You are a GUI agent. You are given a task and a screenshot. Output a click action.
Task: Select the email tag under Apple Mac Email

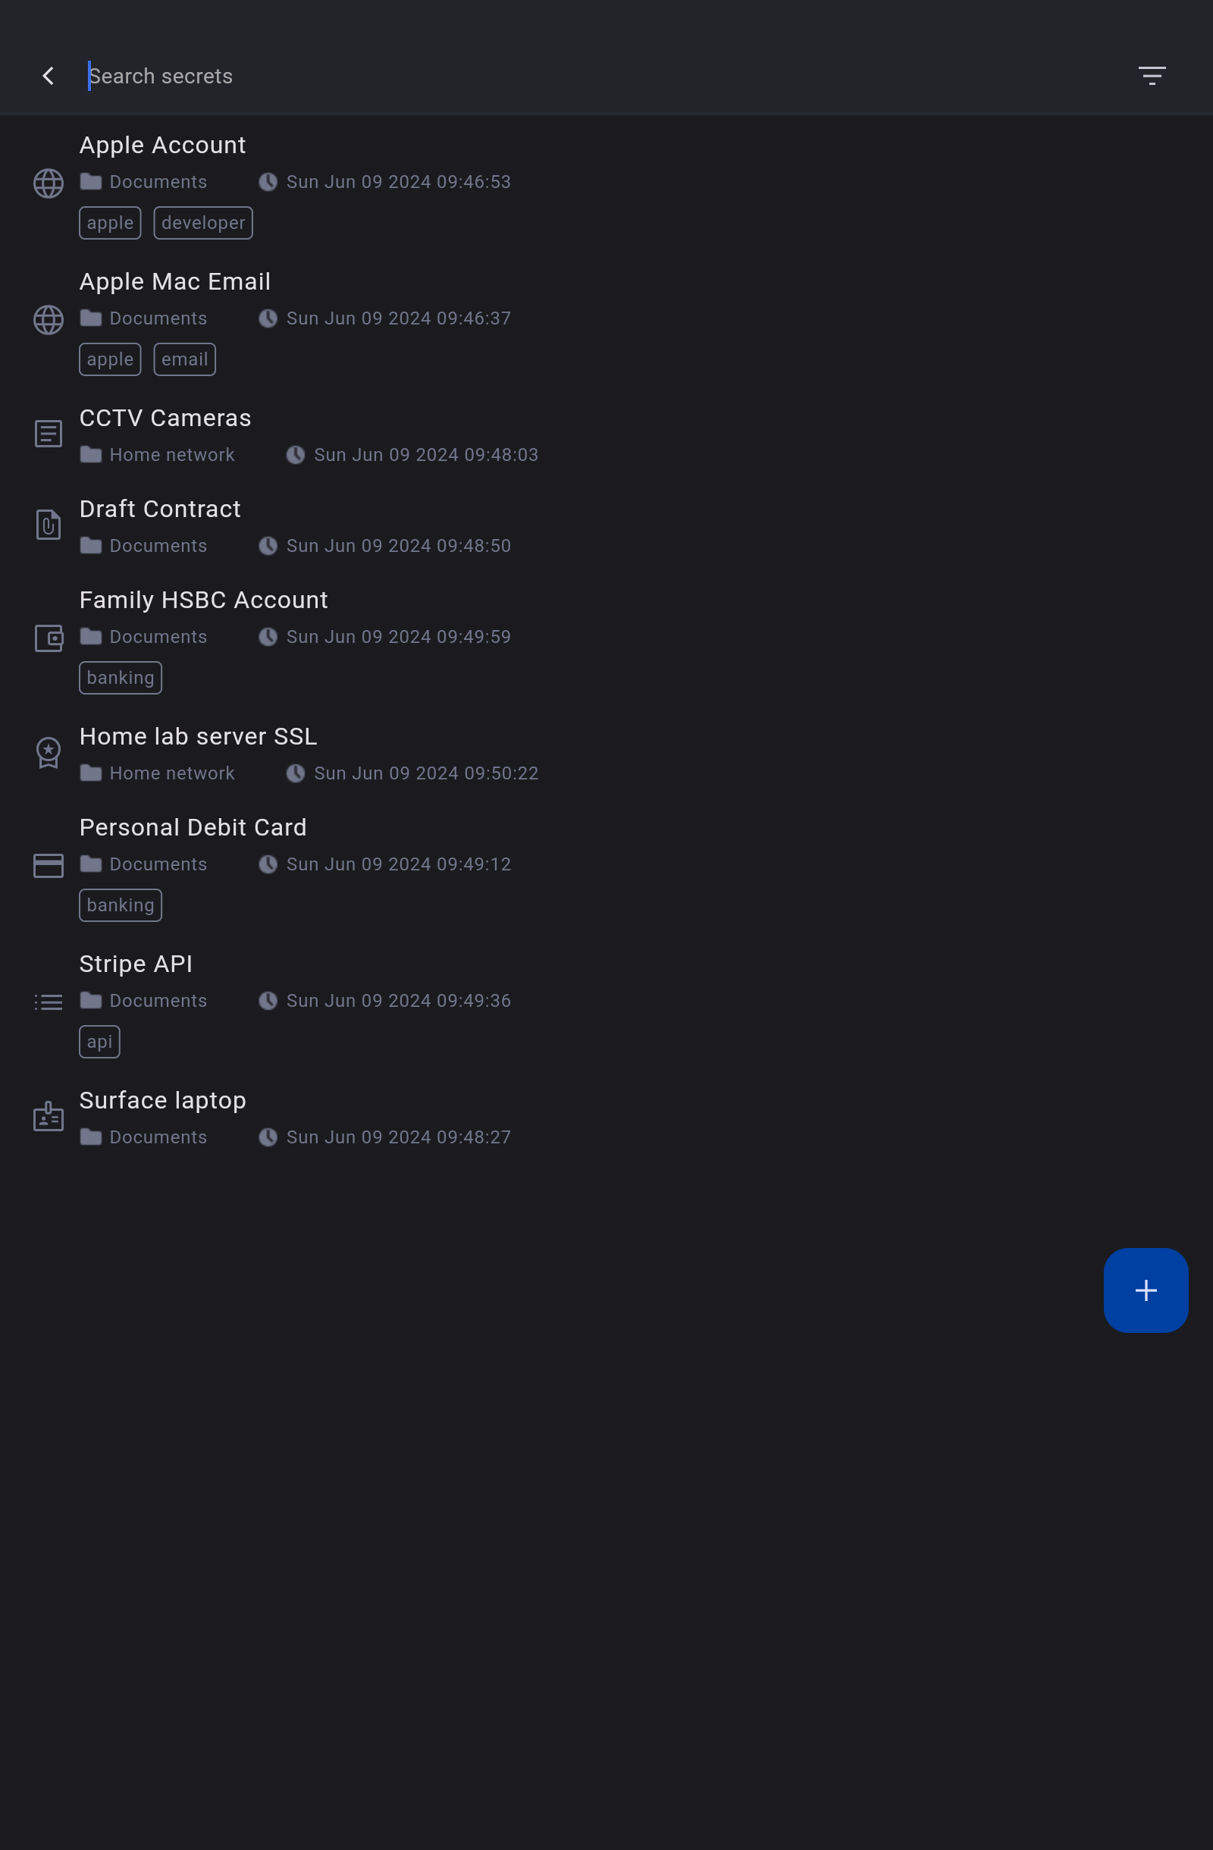coord(185,360)
